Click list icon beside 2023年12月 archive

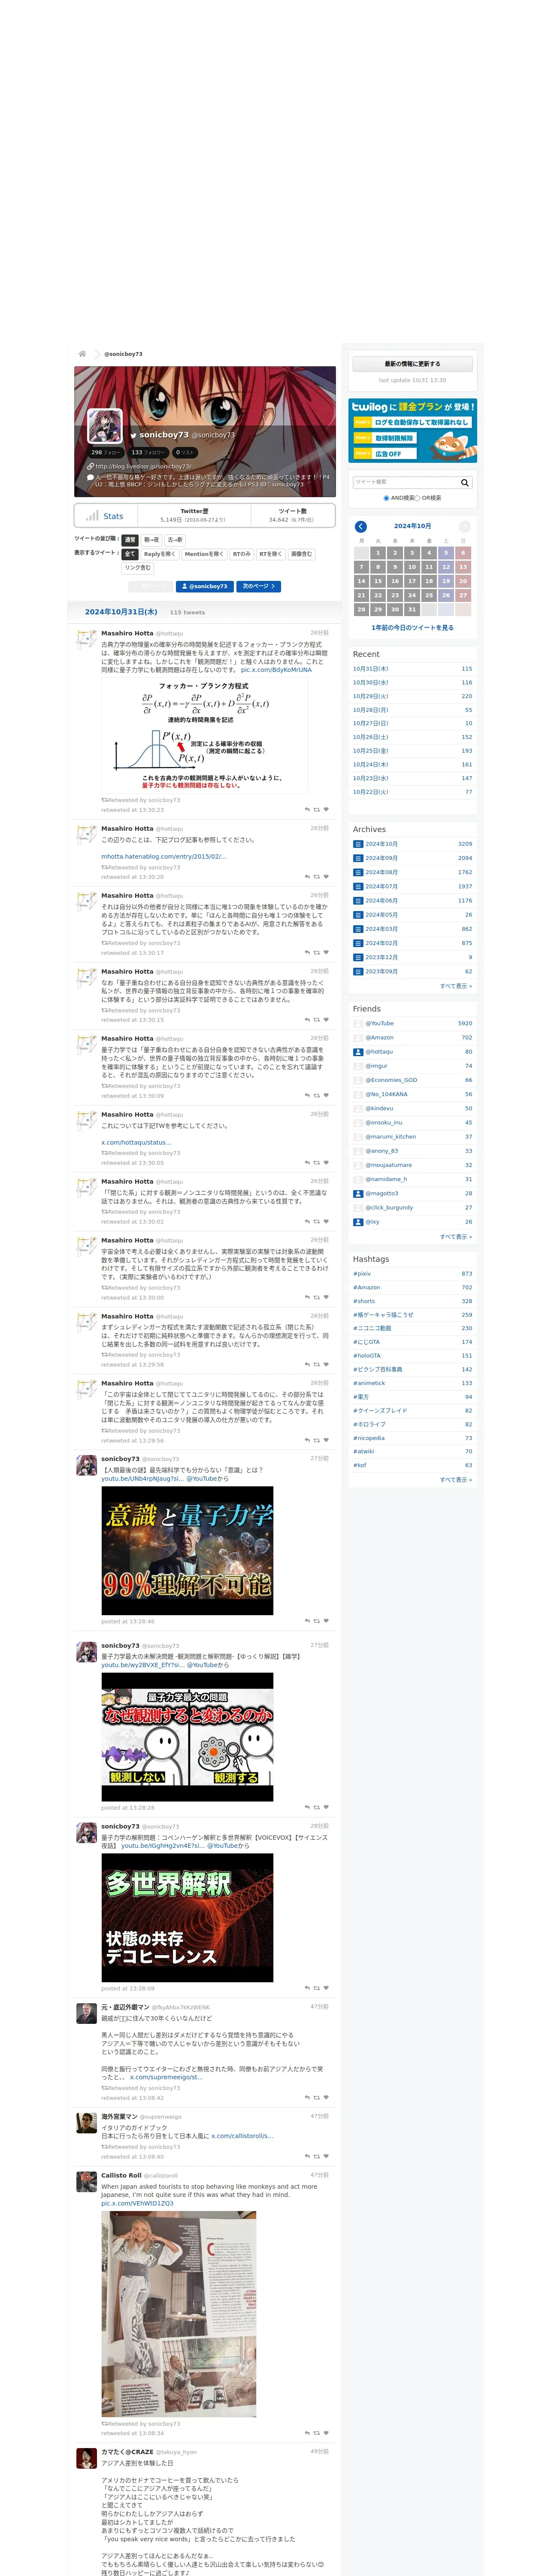tap(358, 957)
